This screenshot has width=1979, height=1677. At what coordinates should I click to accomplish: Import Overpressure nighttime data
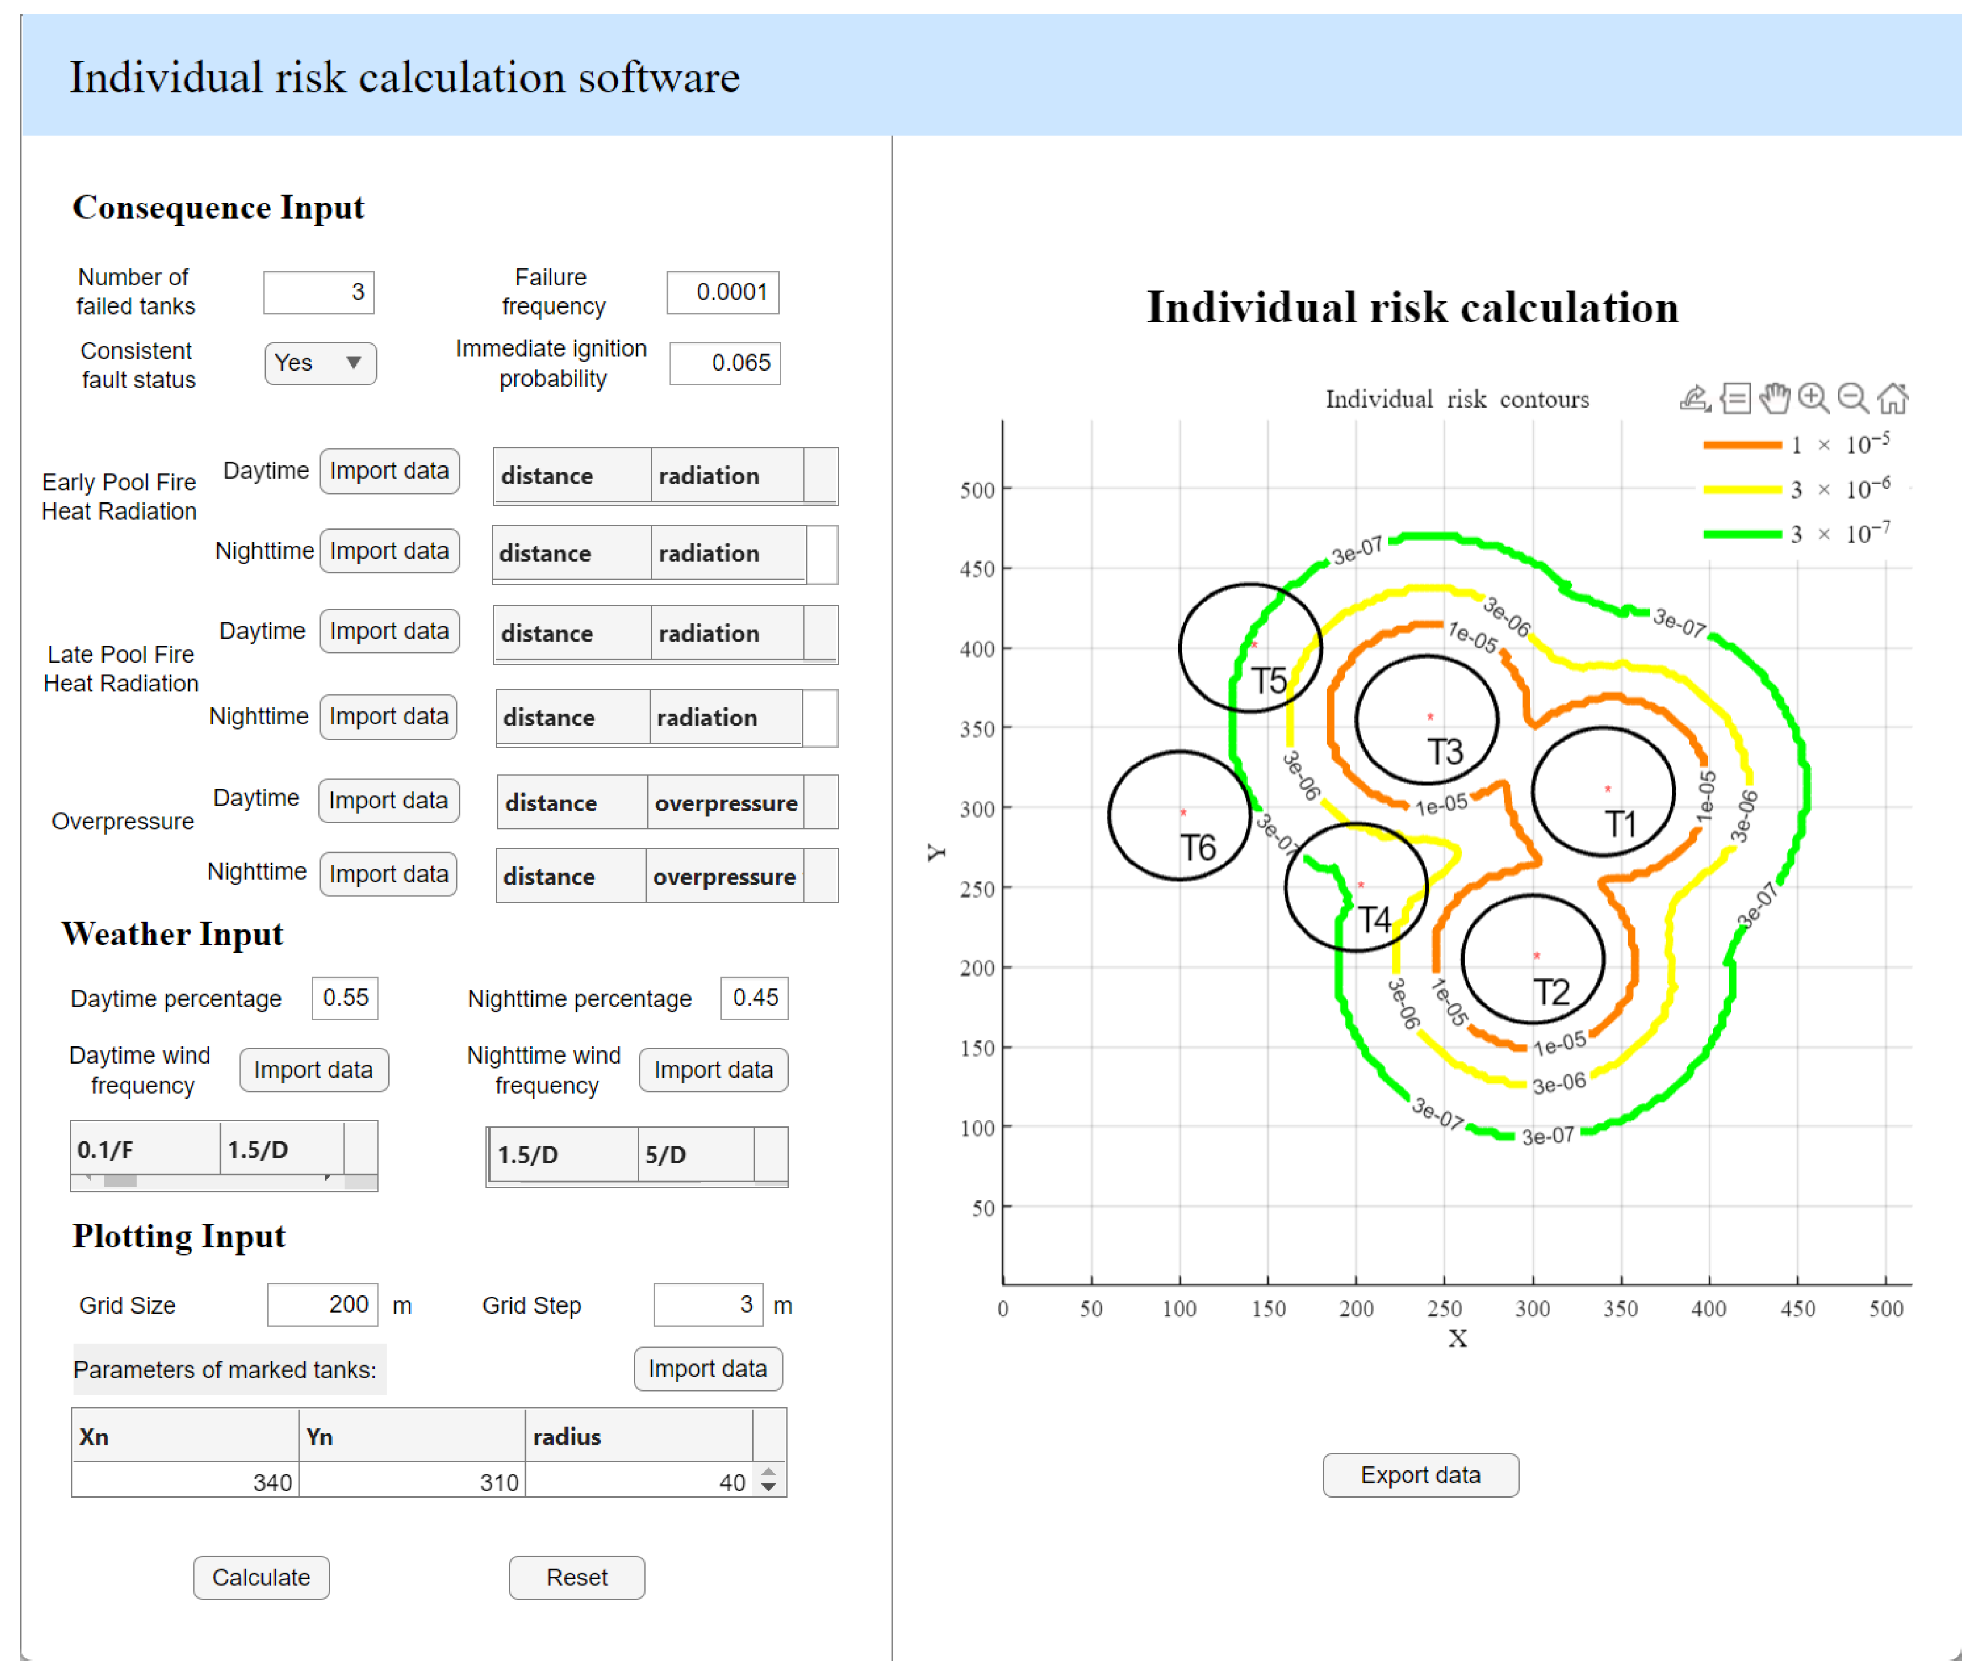pyautogui.click(x=388, y=875)
